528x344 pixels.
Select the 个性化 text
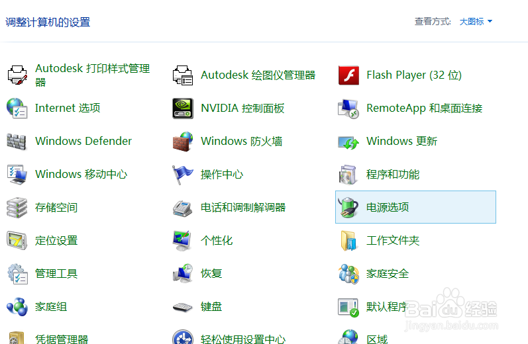(217, 240)
